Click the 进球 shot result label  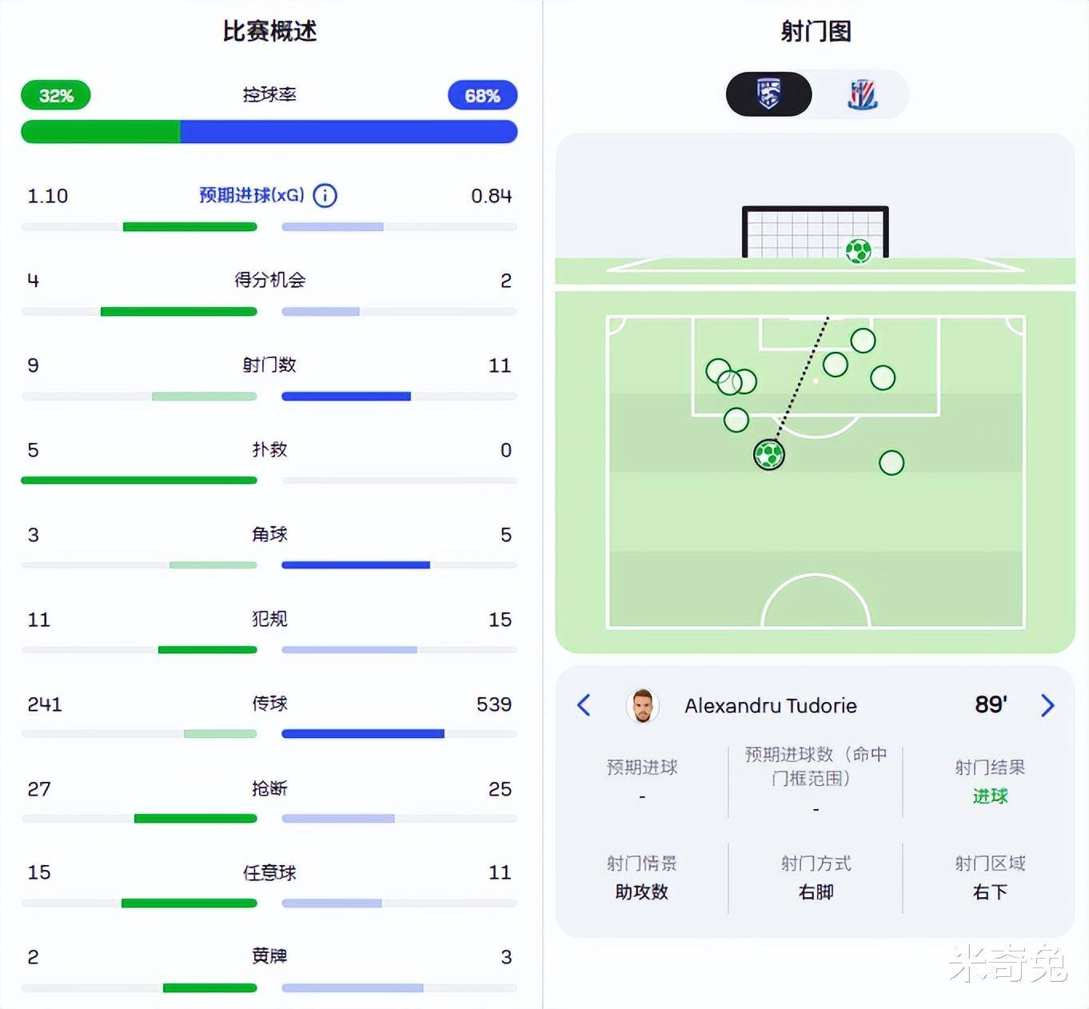point(990,796)
